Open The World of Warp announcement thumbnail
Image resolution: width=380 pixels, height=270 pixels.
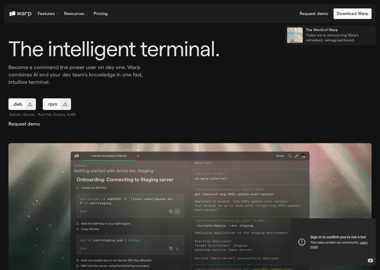click(x=295, y=35)
